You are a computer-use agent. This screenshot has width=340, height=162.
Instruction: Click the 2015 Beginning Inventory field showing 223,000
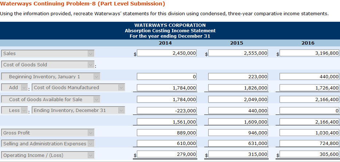[238, 76]
